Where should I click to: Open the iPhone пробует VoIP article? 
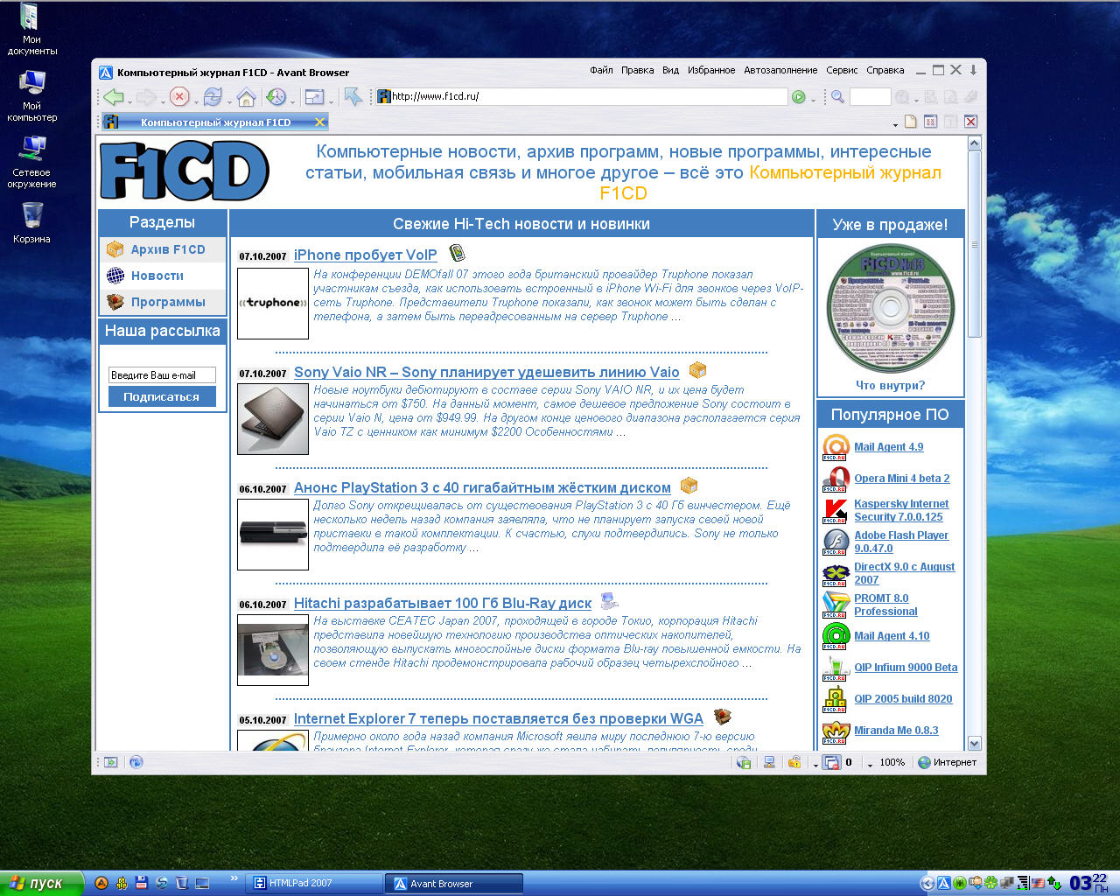click(x=365, y=255)
